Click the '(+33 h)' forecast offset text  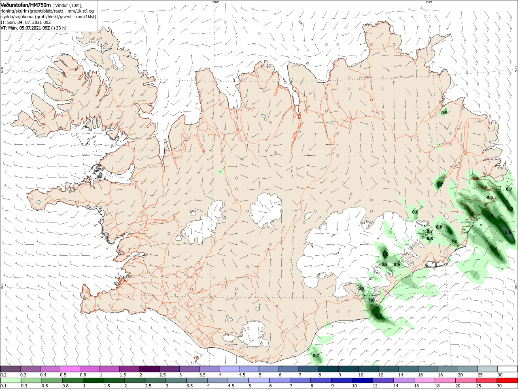tap(59, 28)
